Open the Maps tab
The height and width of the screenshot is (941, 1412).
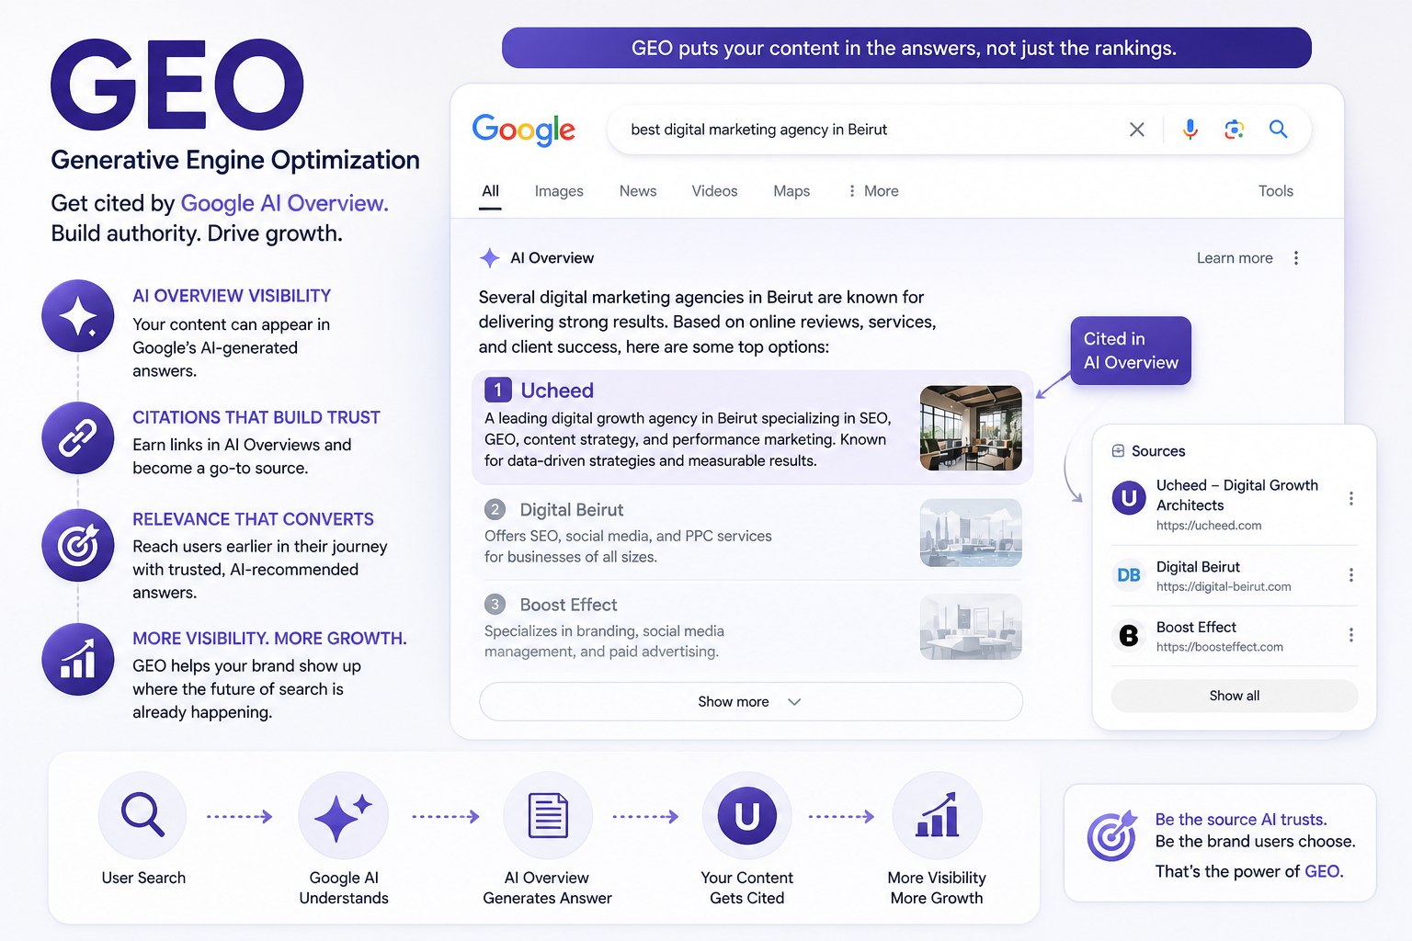791,191
